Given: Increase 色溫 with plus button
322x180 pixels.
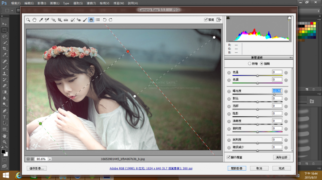Looking at the screenshot, I should coord(286,73).
